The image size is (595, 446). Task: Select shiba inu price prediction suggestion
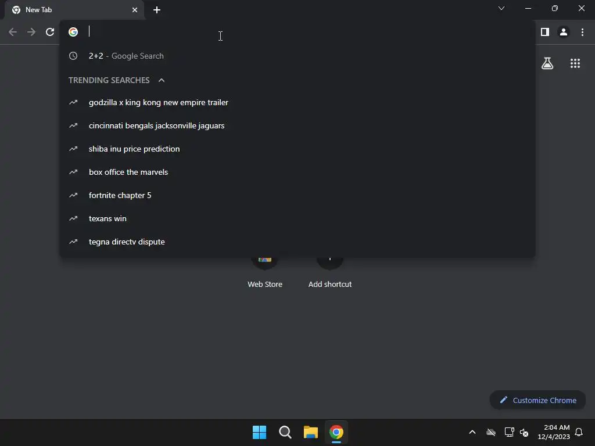(297, 149)
